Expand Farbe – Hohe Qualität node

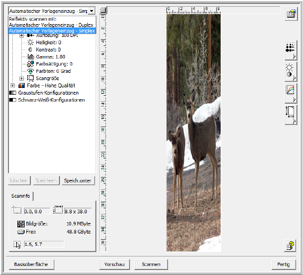[12, 86]
